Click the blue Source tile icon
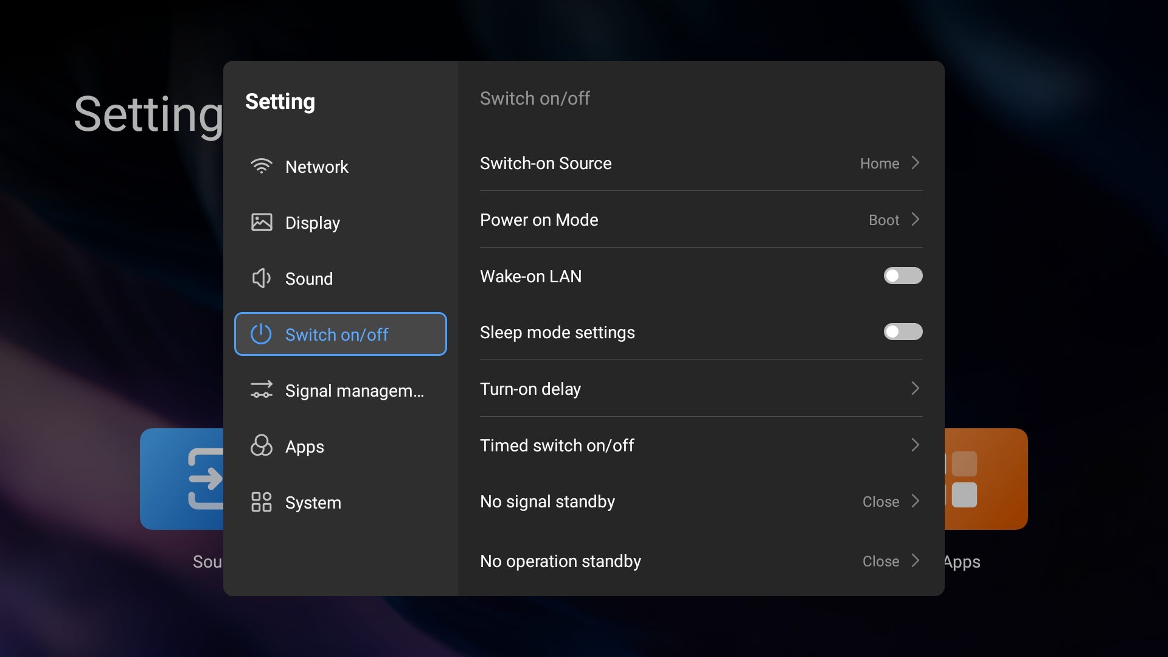 [206, 478]
